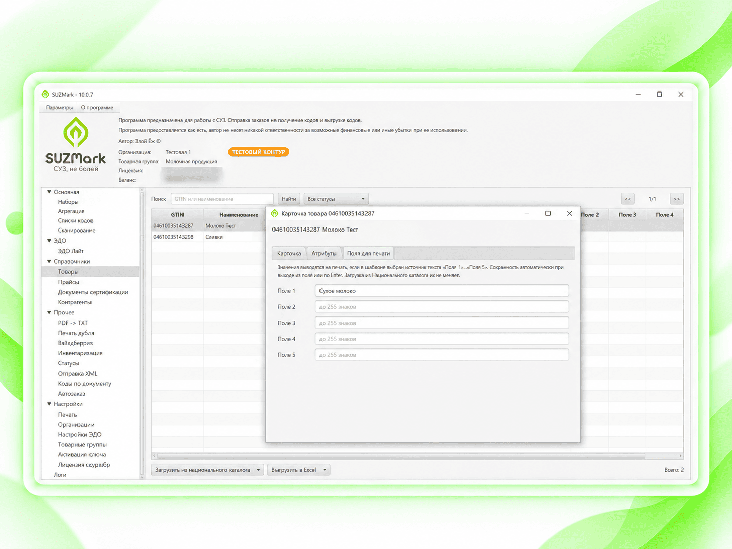
Task: Open Агрегация in the sidebar
Action: [x=71, y=211]
